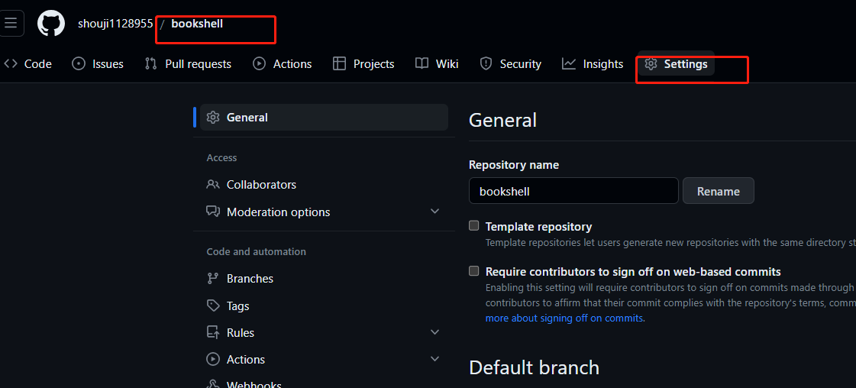The image size is (856, 388).
Task: Click the GitHub Octocat logo
Action: (x=51, y=24)
